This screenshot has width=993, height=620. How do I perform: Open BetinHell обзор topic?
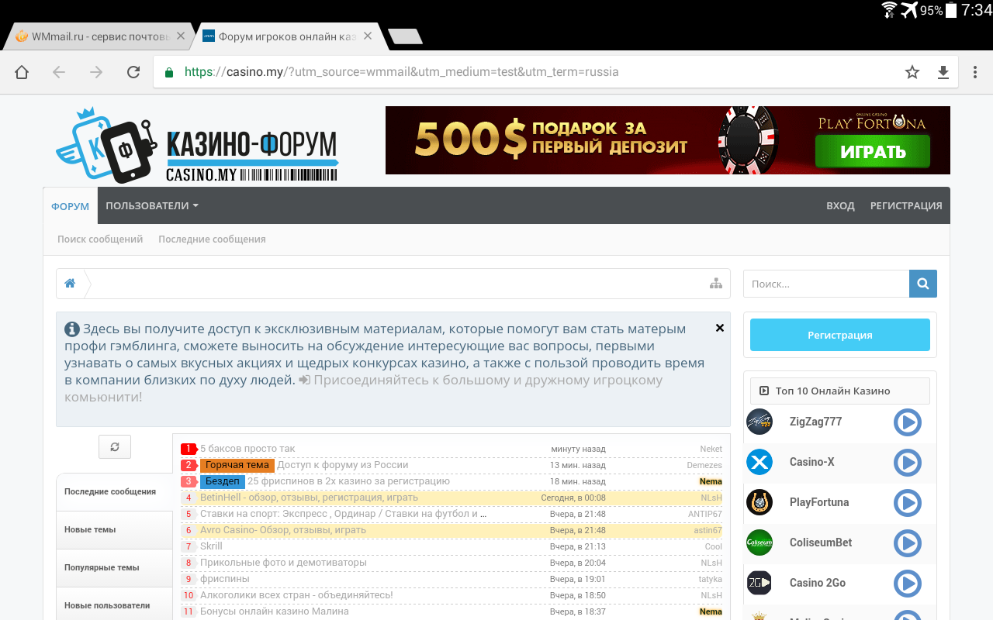coord(309,498)
